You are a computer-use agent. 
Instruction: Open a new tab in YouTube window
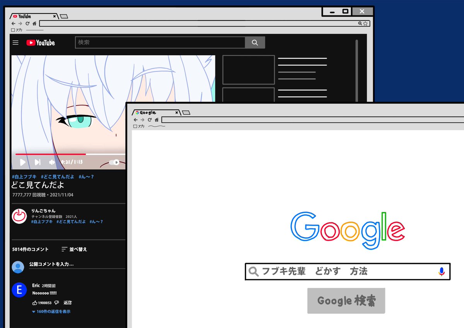click(x=64, y=16)
